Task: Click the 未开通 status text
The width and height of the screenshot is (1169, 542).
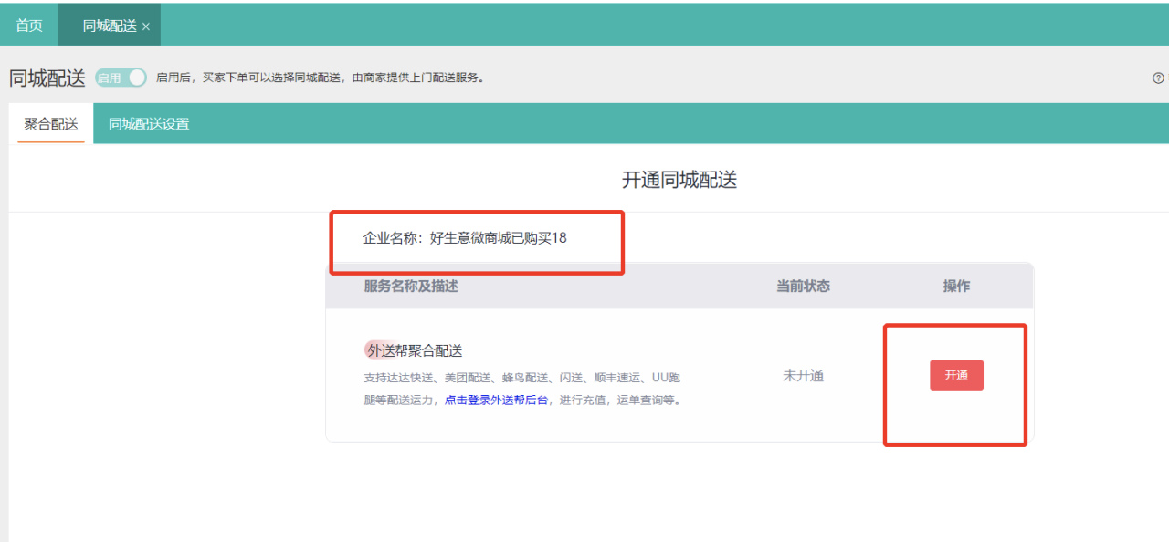Action: pos(803,376)
